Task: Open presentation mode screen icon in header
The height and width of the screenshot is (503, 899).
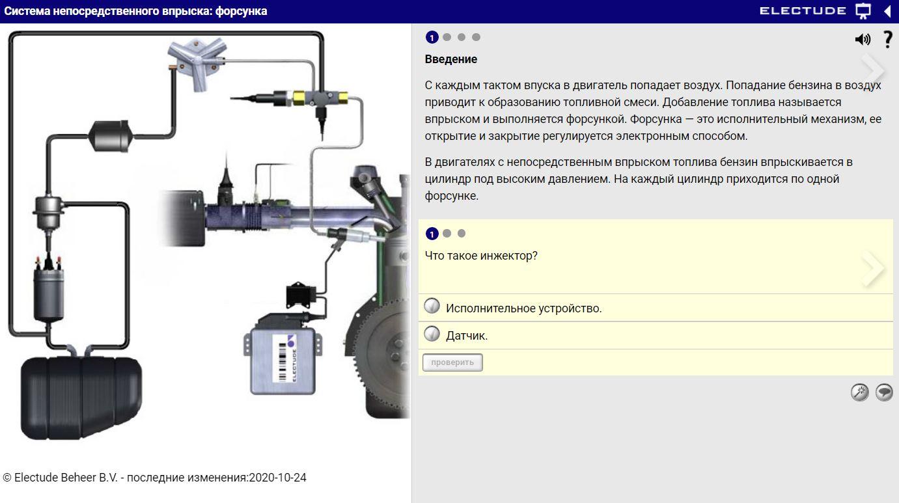Action: [x=863, y=11]
